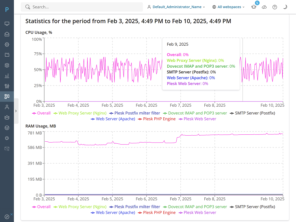Open the notifications bell icon
Image resolution: width=296 pixels, height=222 pixels.
pos(254,7)
